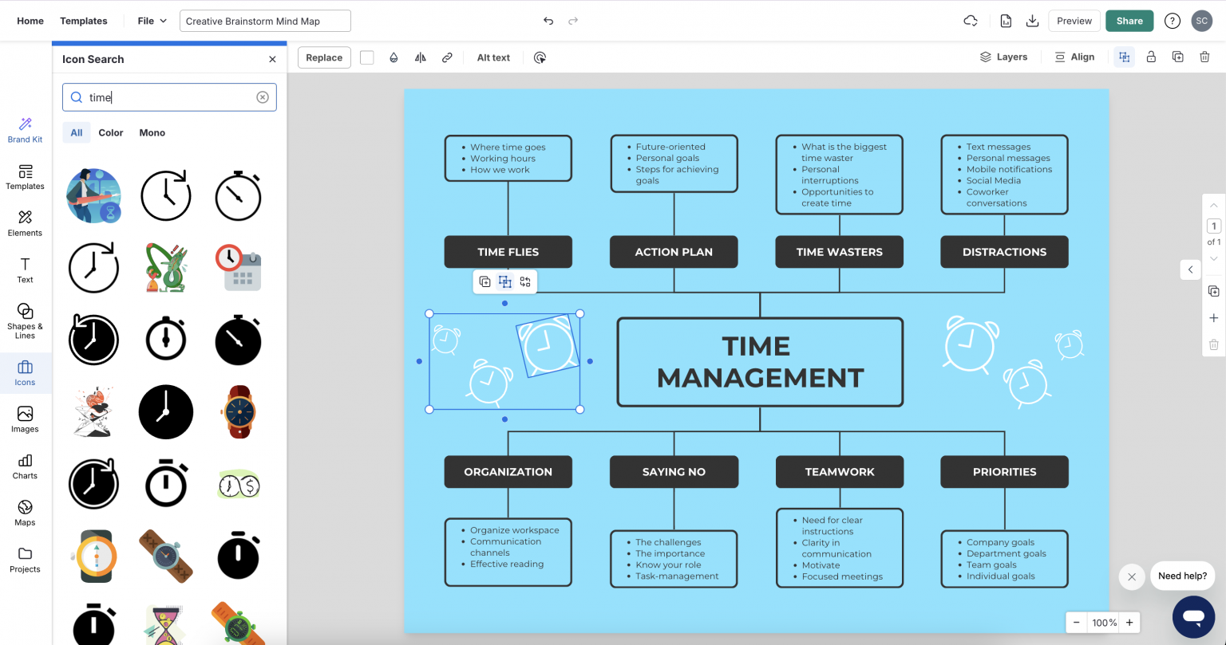Open the help question mark icon
The image size is (1226, 645).
[1172, 21]
